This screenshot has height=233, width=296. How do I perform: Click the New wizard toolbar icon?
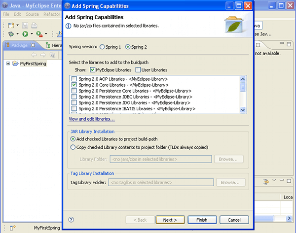point(11,25)
